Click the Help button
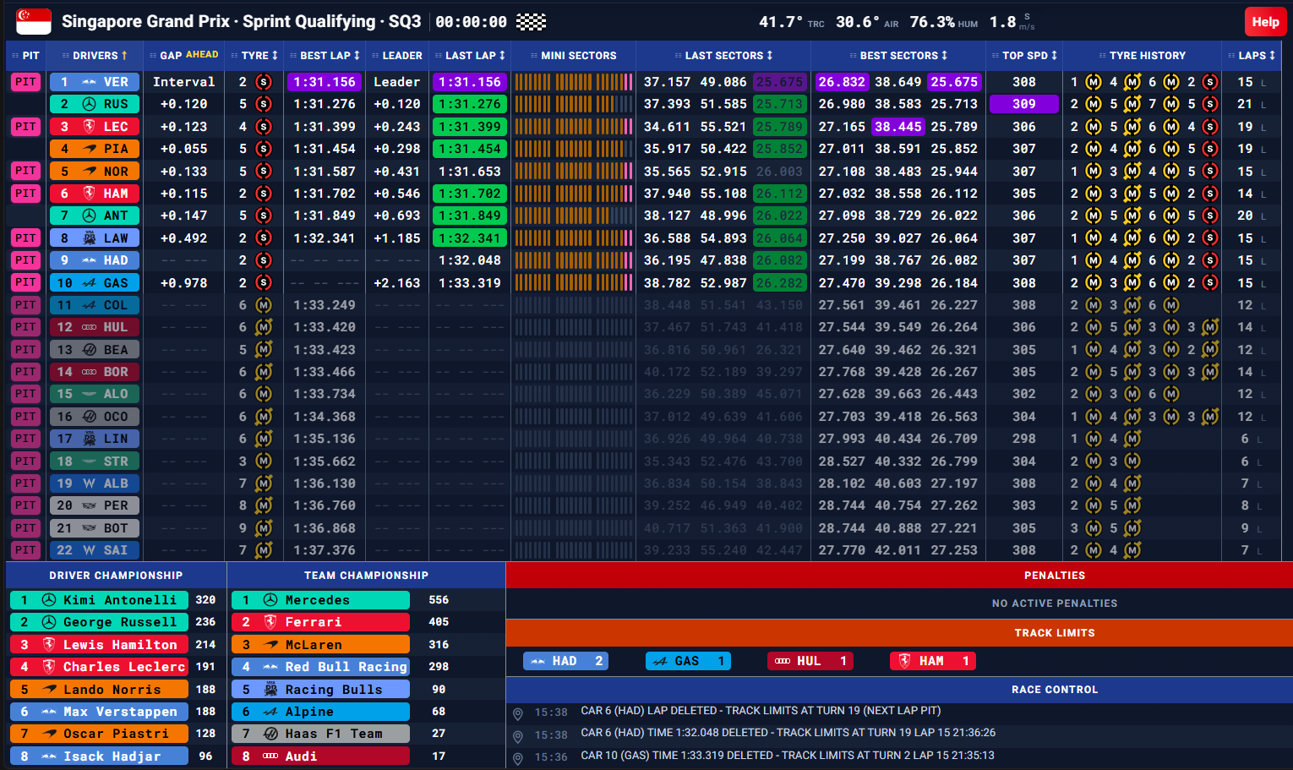The image size is (1293, 770). pos(1265,22)
